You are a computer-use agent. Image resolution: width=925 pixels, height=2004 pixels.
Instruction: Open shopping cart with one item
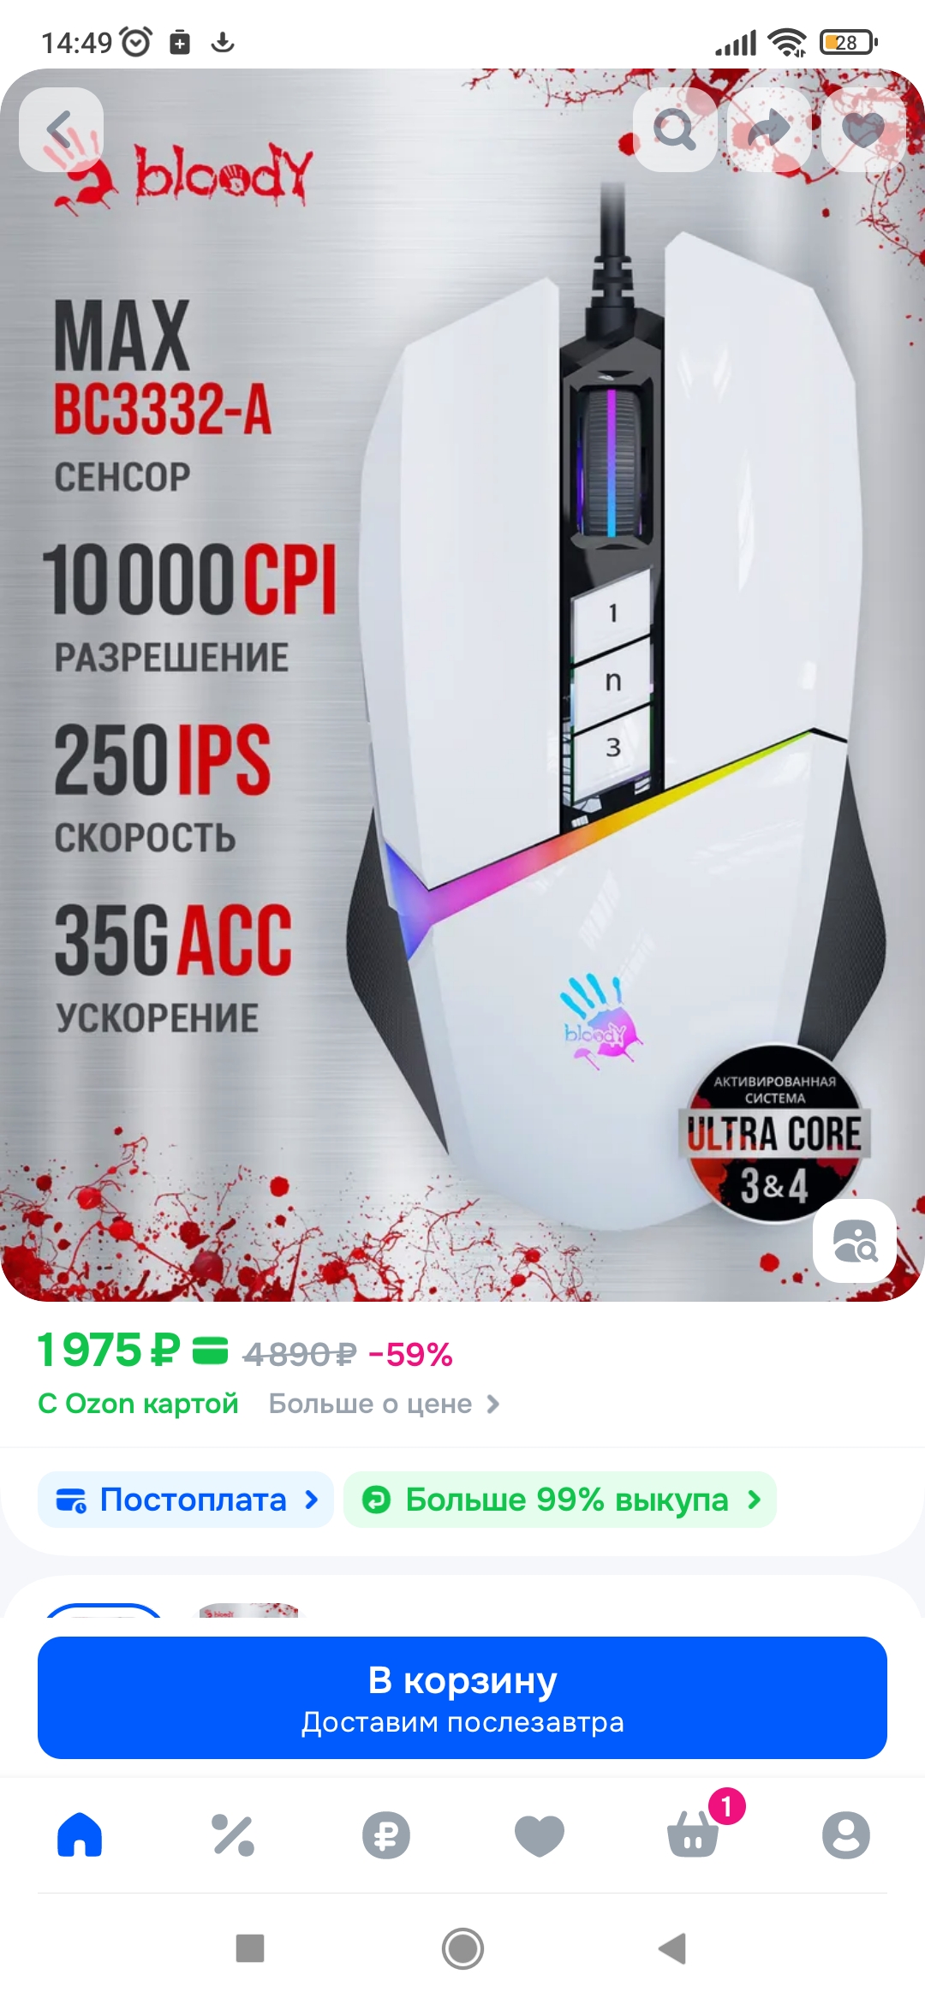(694, 1834)
